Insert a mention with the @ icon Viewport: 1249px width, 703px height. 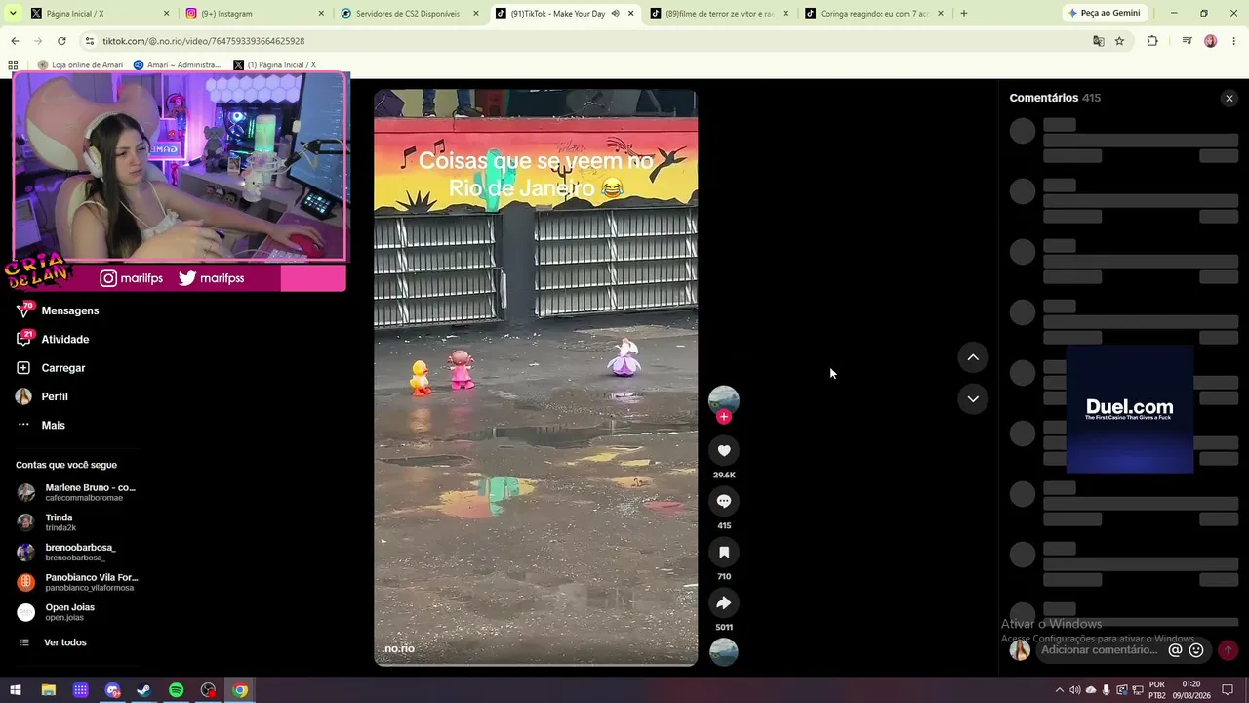[1175, 650]
